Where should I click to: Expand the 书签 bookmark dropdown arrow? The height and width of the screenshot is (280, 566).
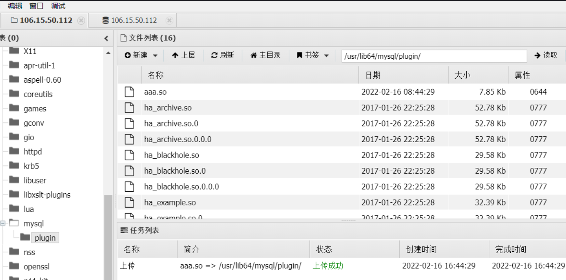[326, 56]
